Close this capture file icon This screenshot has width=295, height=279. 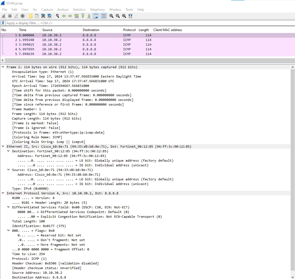point(43,16)
